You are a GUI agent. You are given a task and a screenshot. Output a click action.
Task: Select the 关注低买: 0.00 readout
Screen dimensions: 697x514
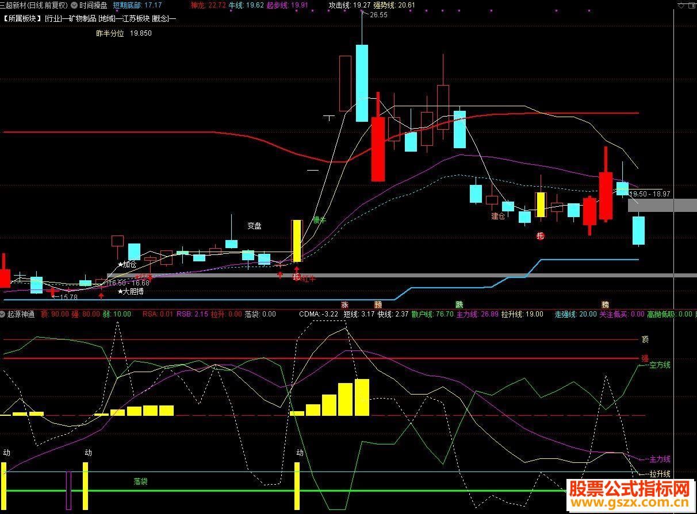(x=622, y=314)
